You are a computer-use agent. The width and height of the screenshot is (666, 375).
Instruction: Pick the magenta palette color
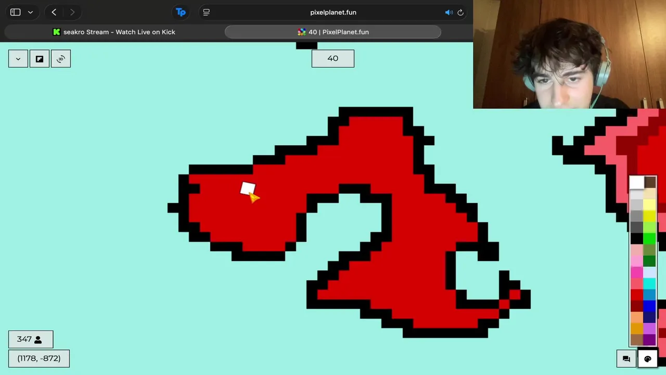[x=637, y=272]
